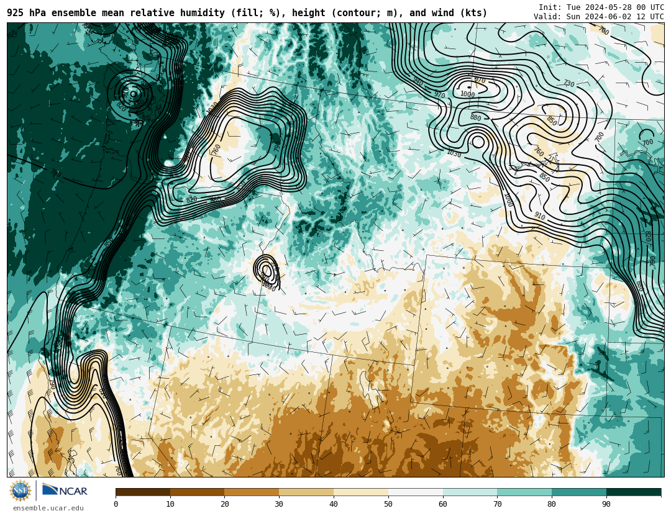Click the colorbar tick label 0
Viewport: 671px width, 516px height.
tap(116, 504)
